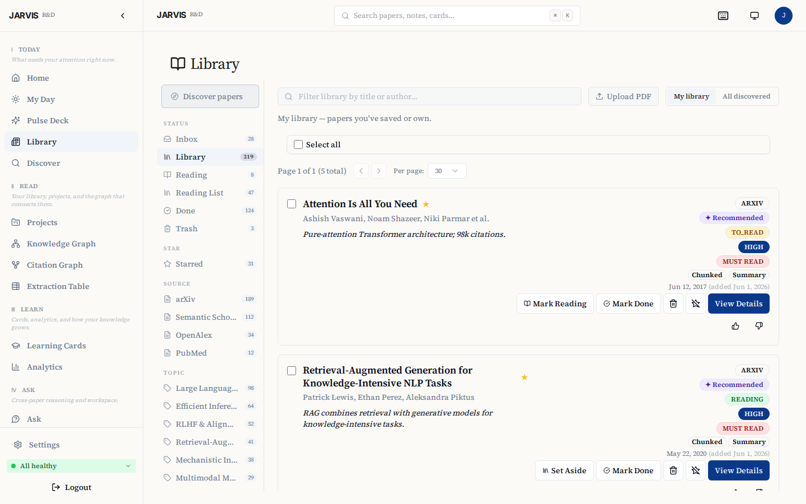Filter by Efficient Inference topic tag
This screenshot has width=806, height=504.
click(x=210, y=406)
